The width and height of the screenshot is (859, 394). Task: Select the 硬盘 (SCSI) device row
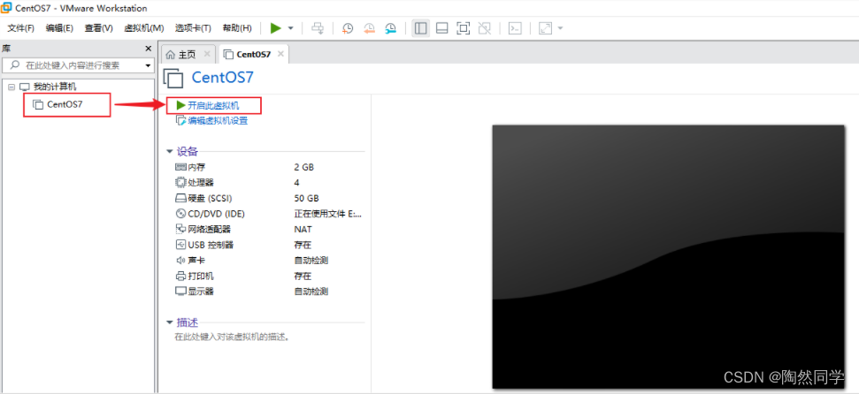270,198
